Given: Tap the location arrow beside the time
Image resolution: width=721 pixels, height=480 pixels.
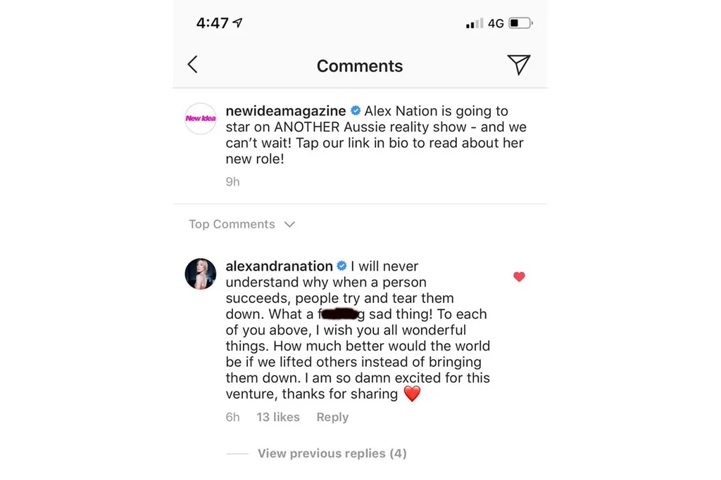Looking at the screenshot, I should point(238,23).
